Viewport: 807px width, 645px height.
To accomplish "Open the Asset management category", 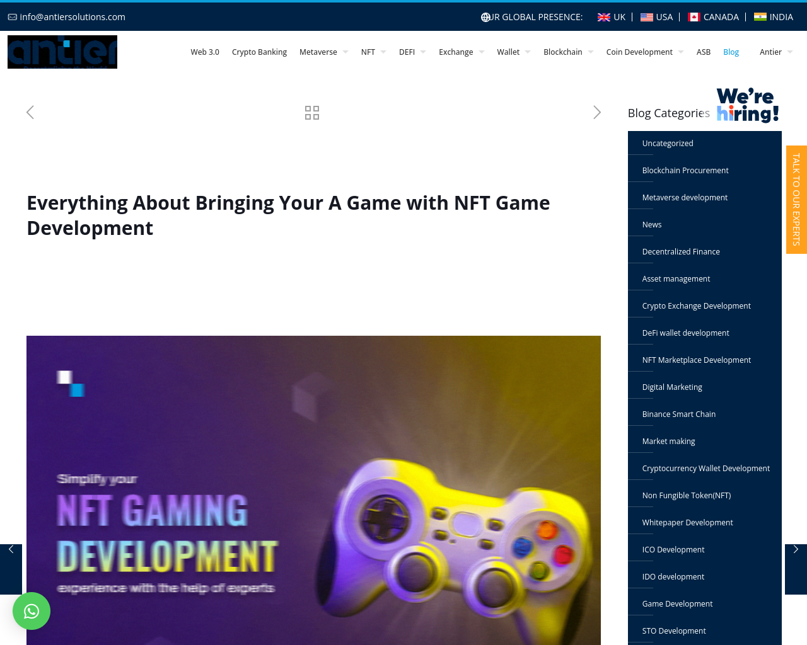I will [x=676, y=279].
